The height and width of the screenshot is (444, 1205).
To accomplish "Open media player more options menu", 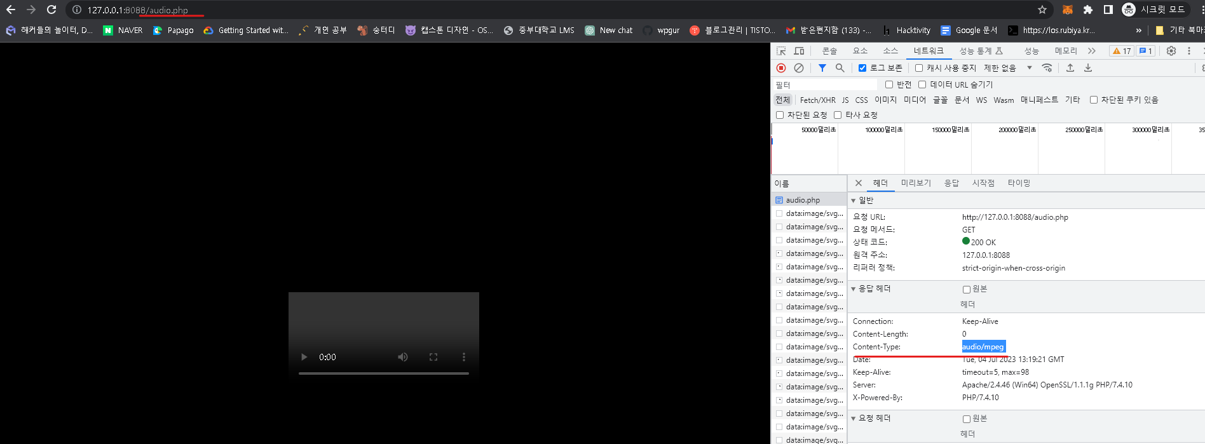I will 464,357.
